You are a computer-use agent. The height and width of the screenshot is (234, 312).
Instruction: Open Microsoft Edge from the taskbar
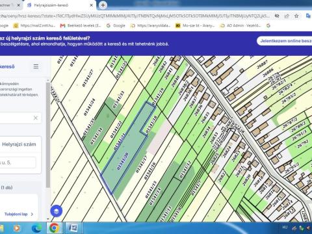[36, 228]
